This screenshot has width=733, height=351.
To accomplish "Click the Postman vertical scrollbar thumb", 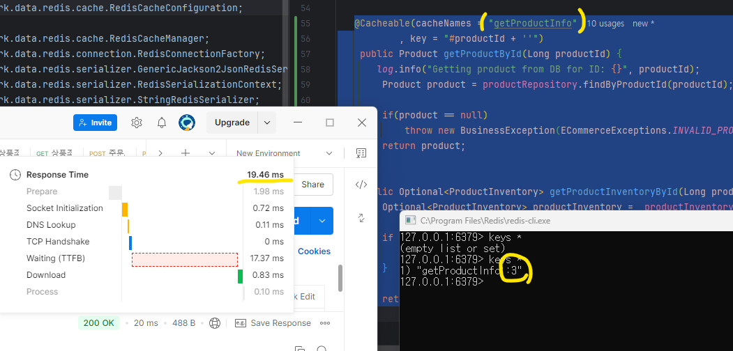I will [340, 278].
